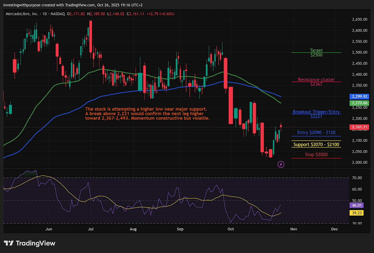The height and width of the screenshot is (253, 374).
Task: Click the Sep label on time axis
Action: click(180, 229)
